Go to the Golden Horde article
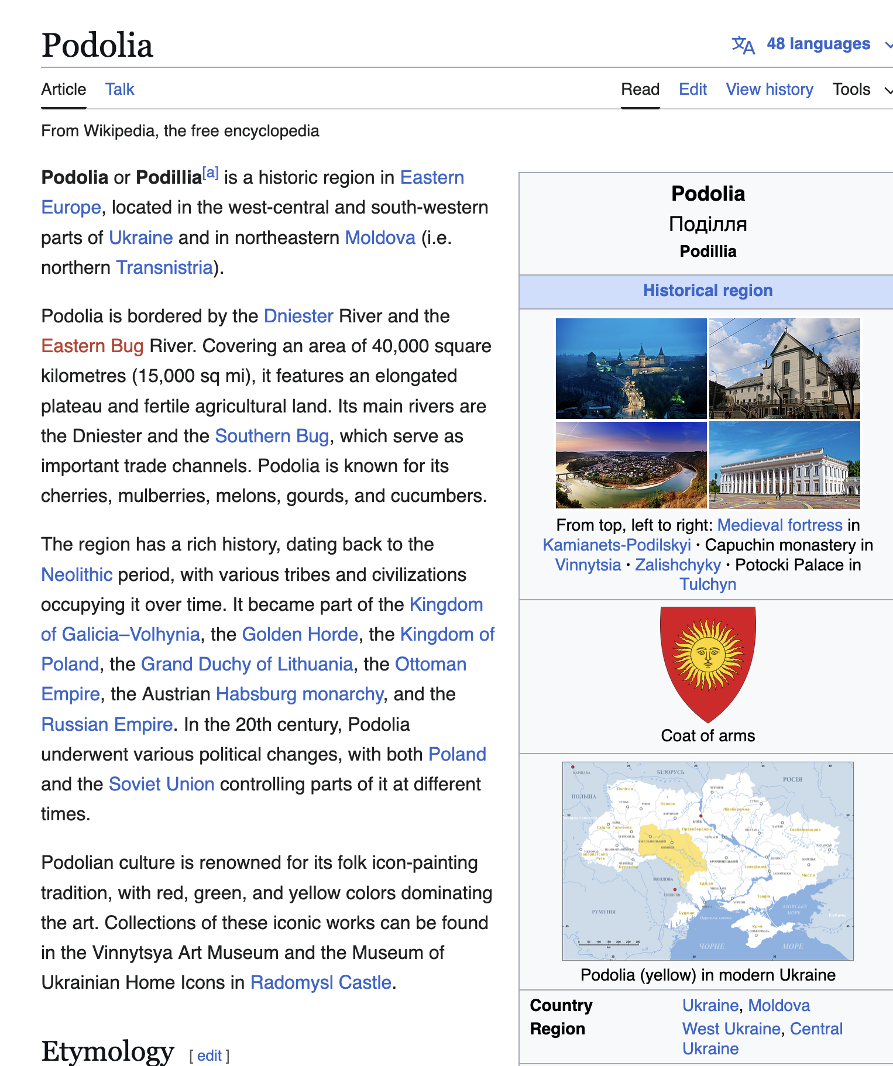 tap(300, 635)
